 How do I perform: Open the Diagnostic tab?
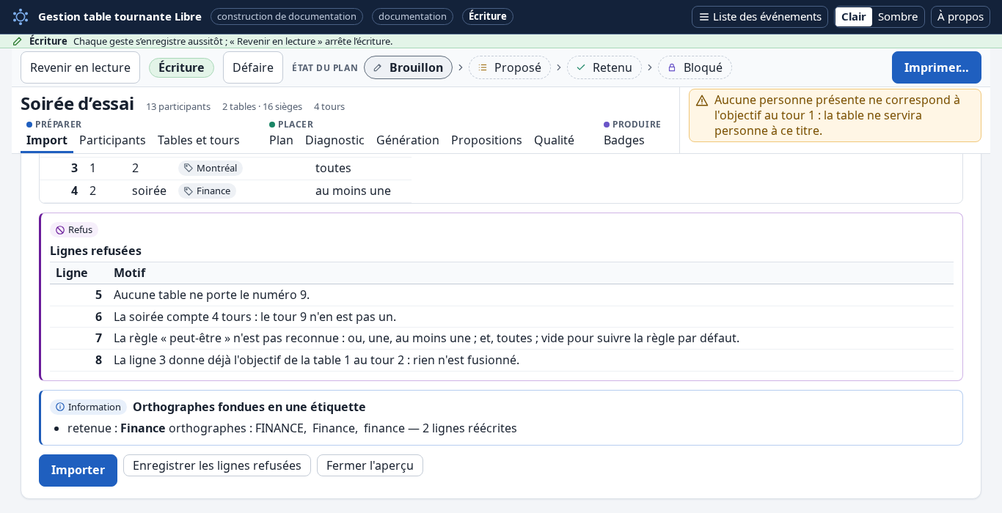tap(334, 140)
